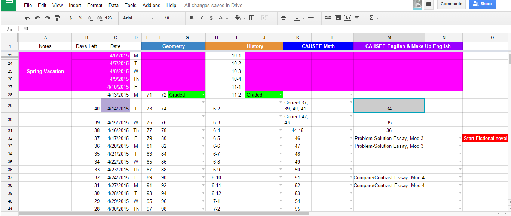Click the Share button
The image size is (511, 216).
tap(482, 4)
